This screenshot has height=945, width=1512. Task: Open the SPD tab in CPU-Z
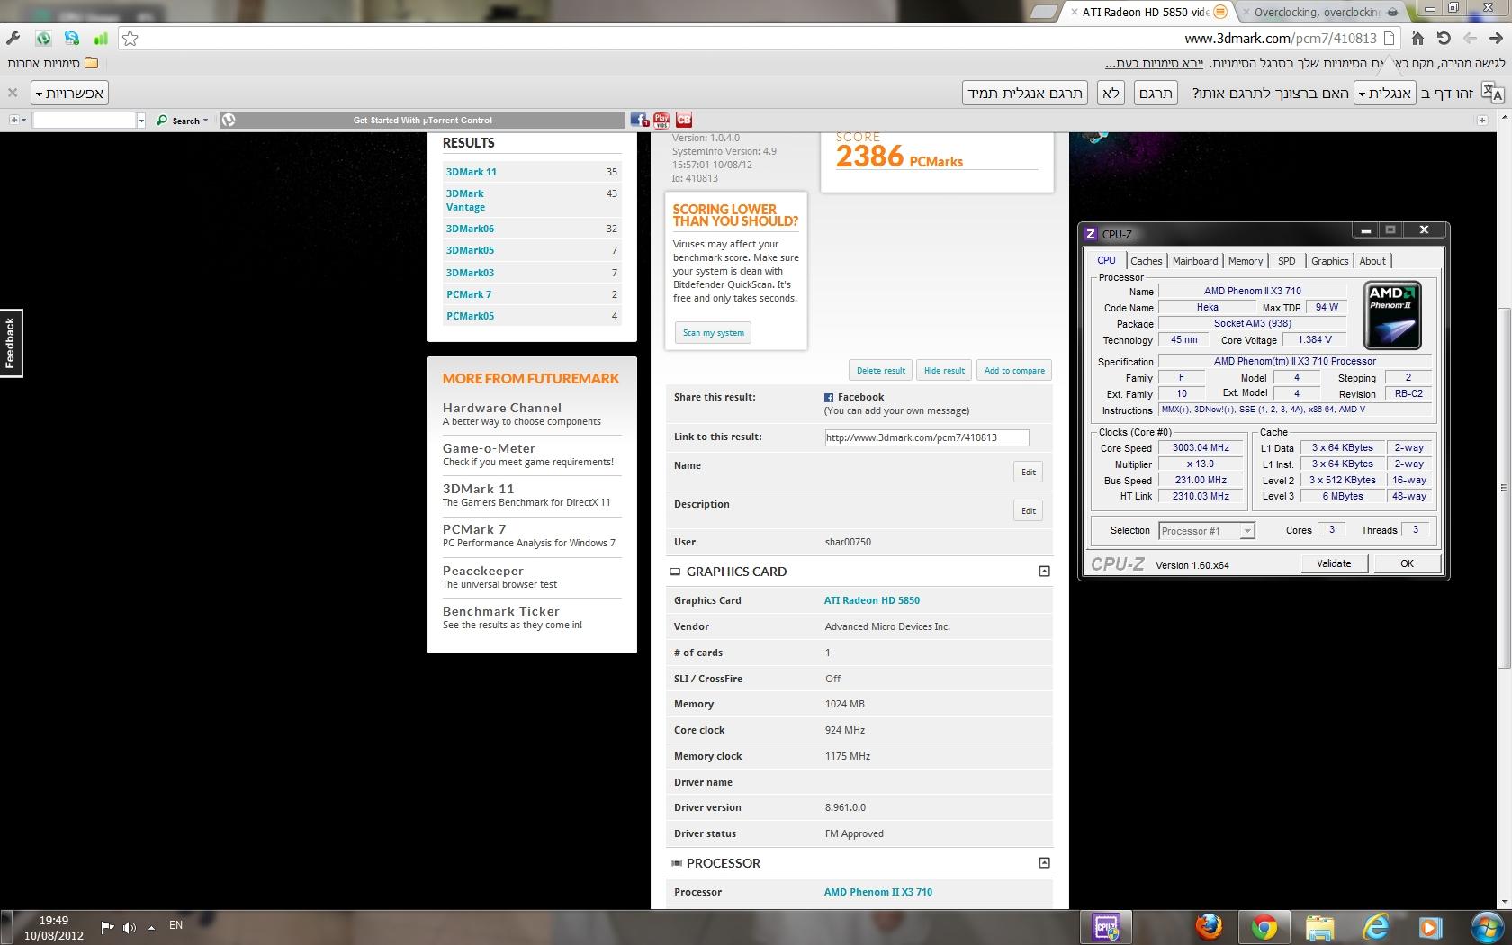click(1286, 261)
